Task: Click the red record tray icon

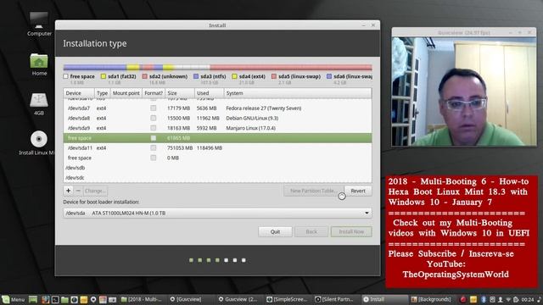Action: point(463,299)
